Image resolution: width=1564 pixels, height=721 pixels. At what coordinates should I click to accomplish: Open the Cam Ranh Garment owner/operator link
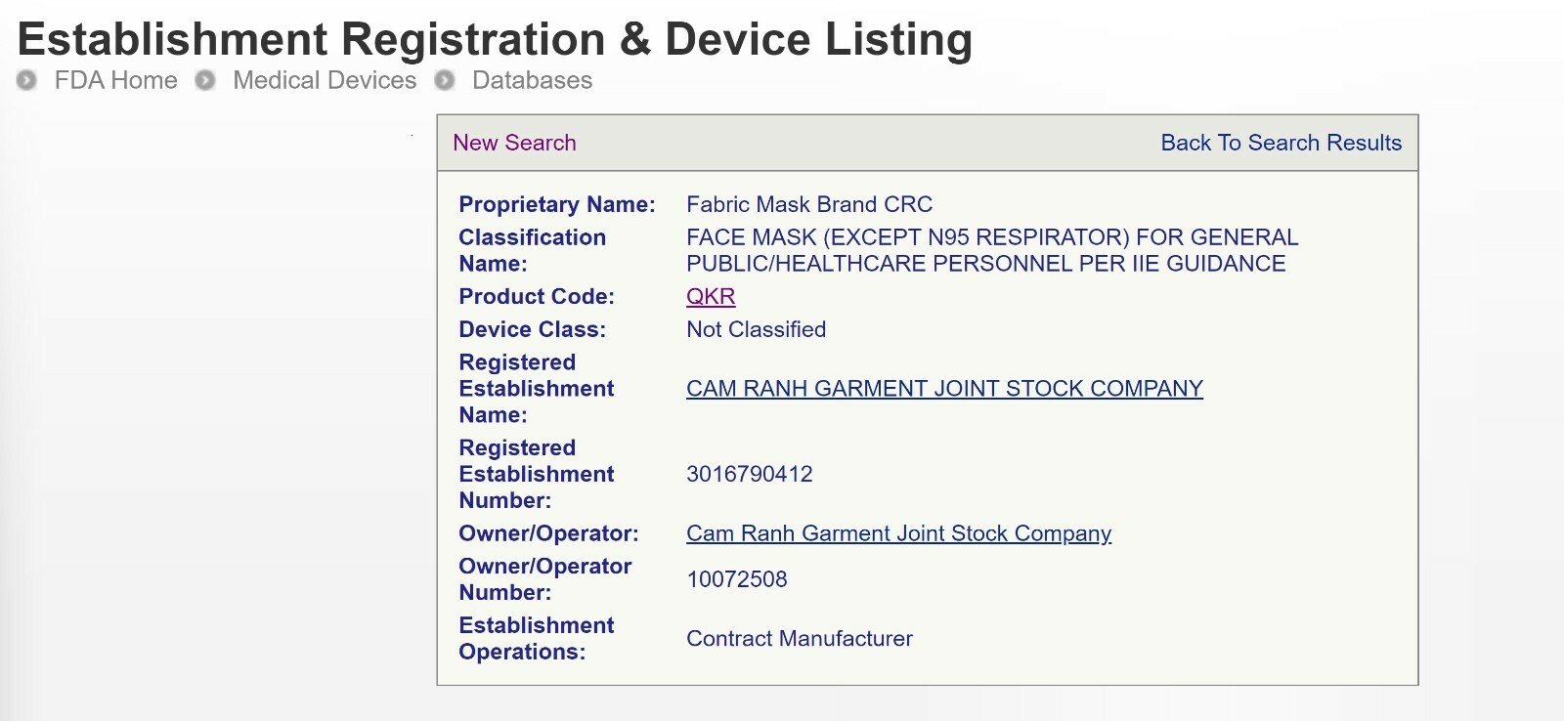point(898,533)
